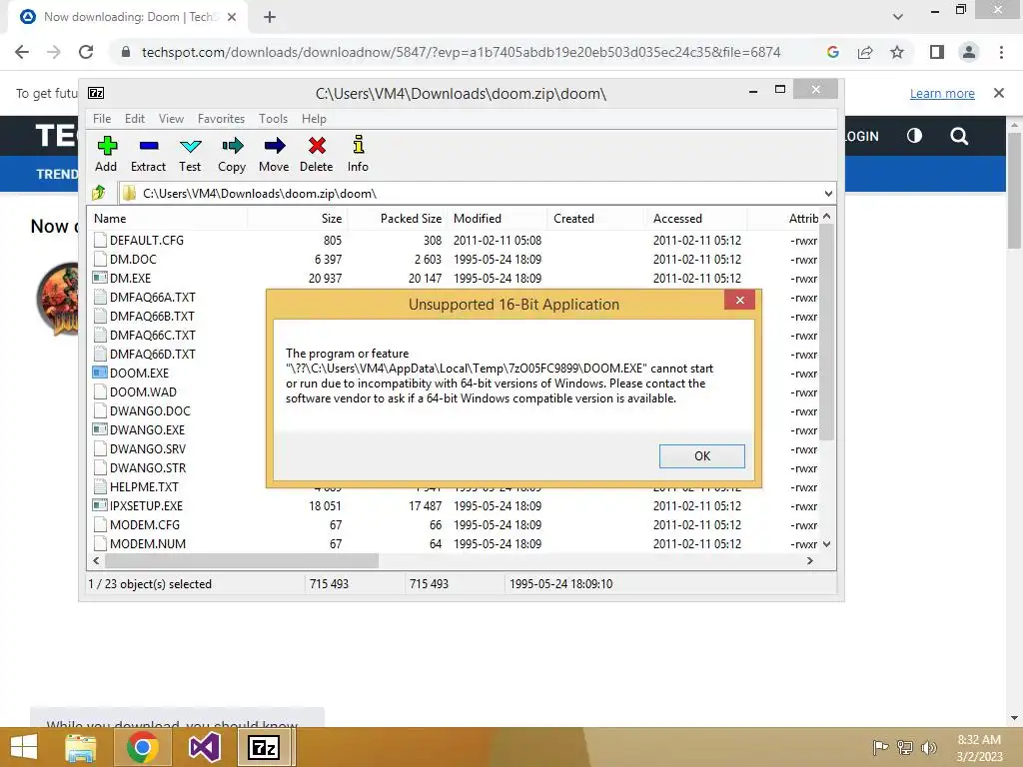Click the Add toolbar icon in 7-Zip
Image resolution: width=1023 pixels, height=767 pixels.
point(107,146)
